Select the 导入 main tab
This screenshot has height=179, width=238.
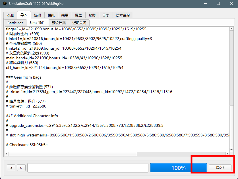click(24, 15)
